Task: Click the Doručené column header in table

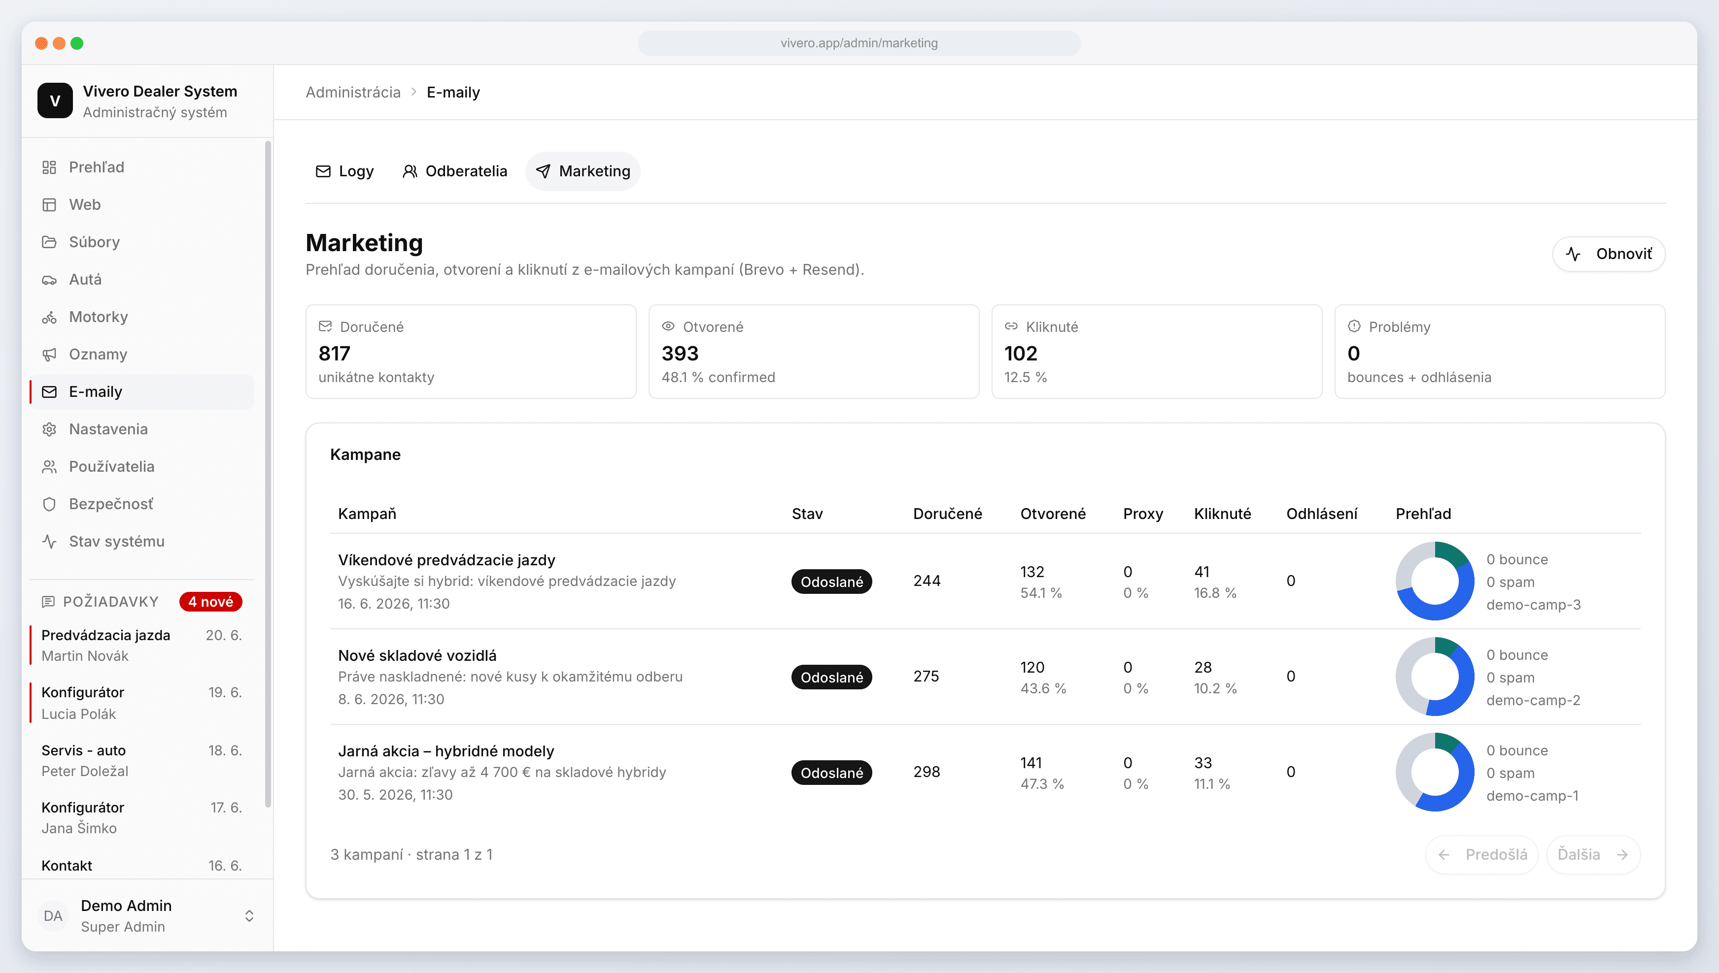Action: [x=947, y=513]
